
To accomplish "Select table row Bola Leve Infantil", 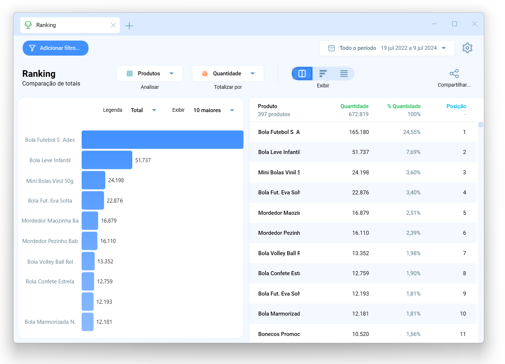I will point(363,152).
